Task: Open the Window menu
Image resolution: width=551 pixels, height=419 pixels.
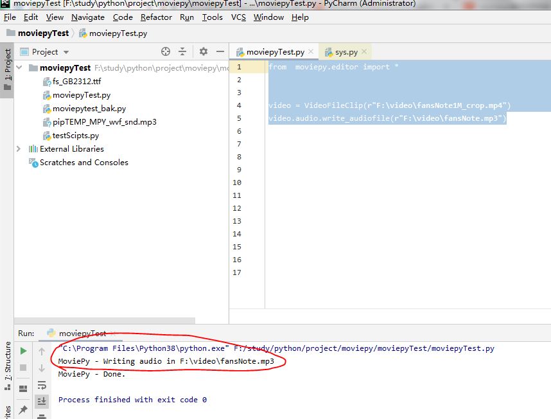Action: point(268,17)
